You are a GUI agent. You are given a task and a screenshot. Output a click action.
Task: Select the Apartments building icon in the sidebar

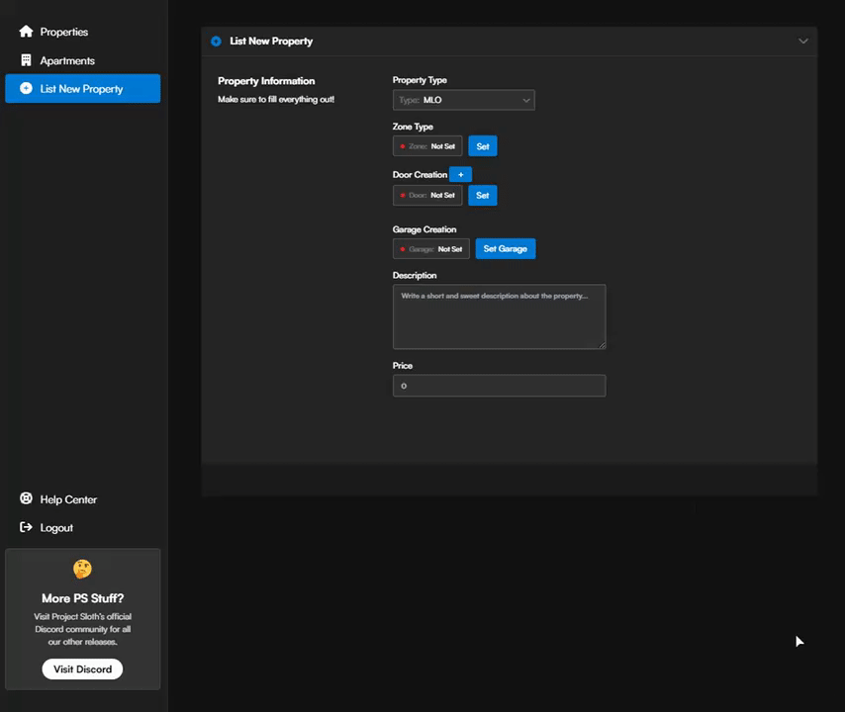[x=26, y=60]
